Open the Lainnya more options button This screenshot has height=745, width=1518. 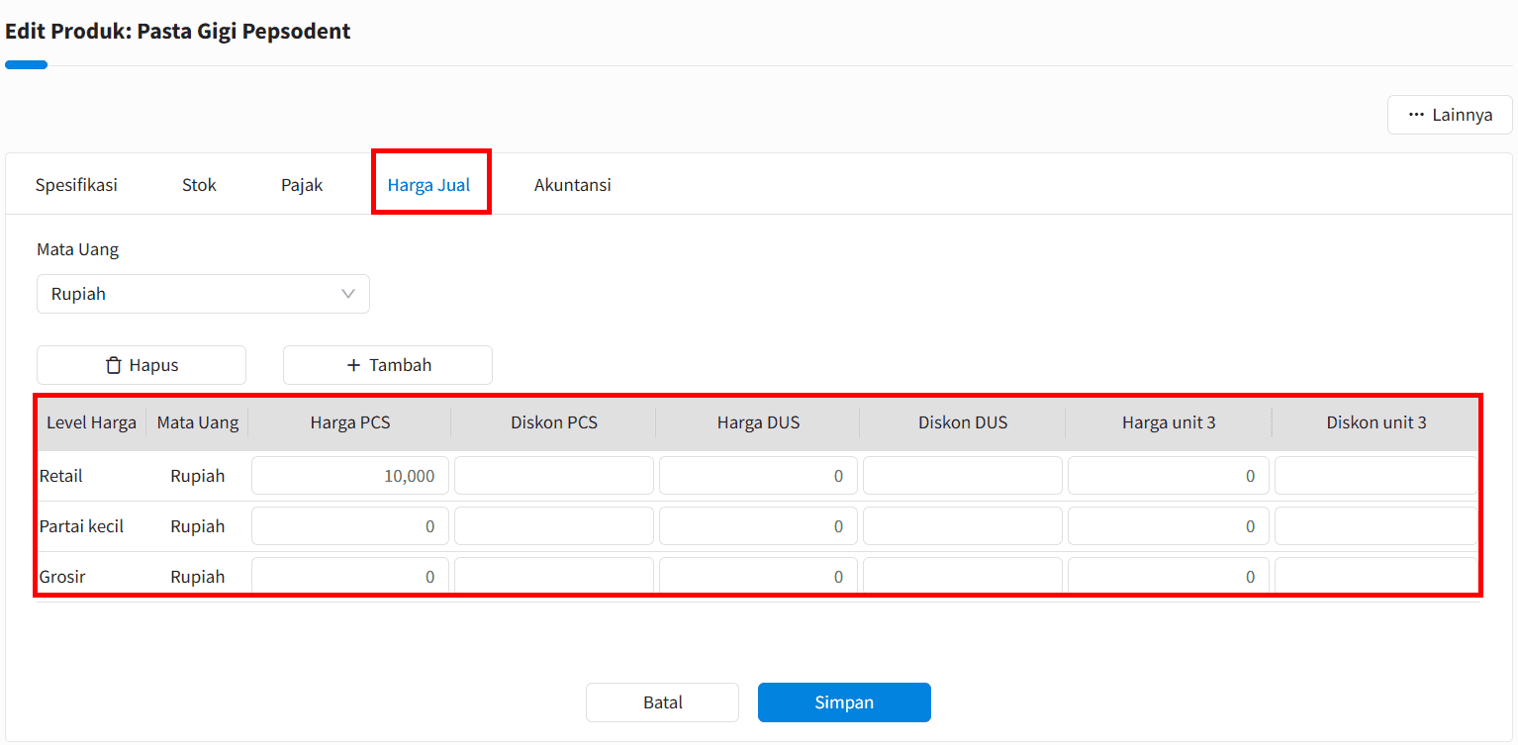point(1450,115)
